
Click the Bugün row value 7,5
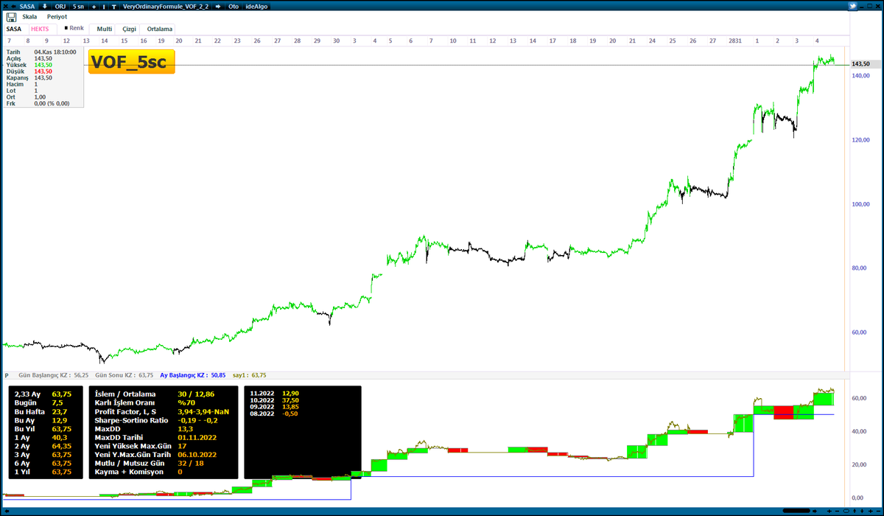[x=58, y=403]
